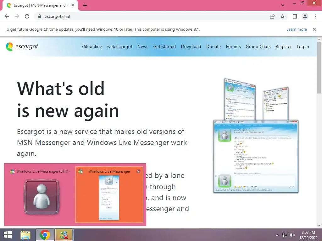Click the 'What's old is new again' heading
322x241 pixels.
(x=68, y=99)
